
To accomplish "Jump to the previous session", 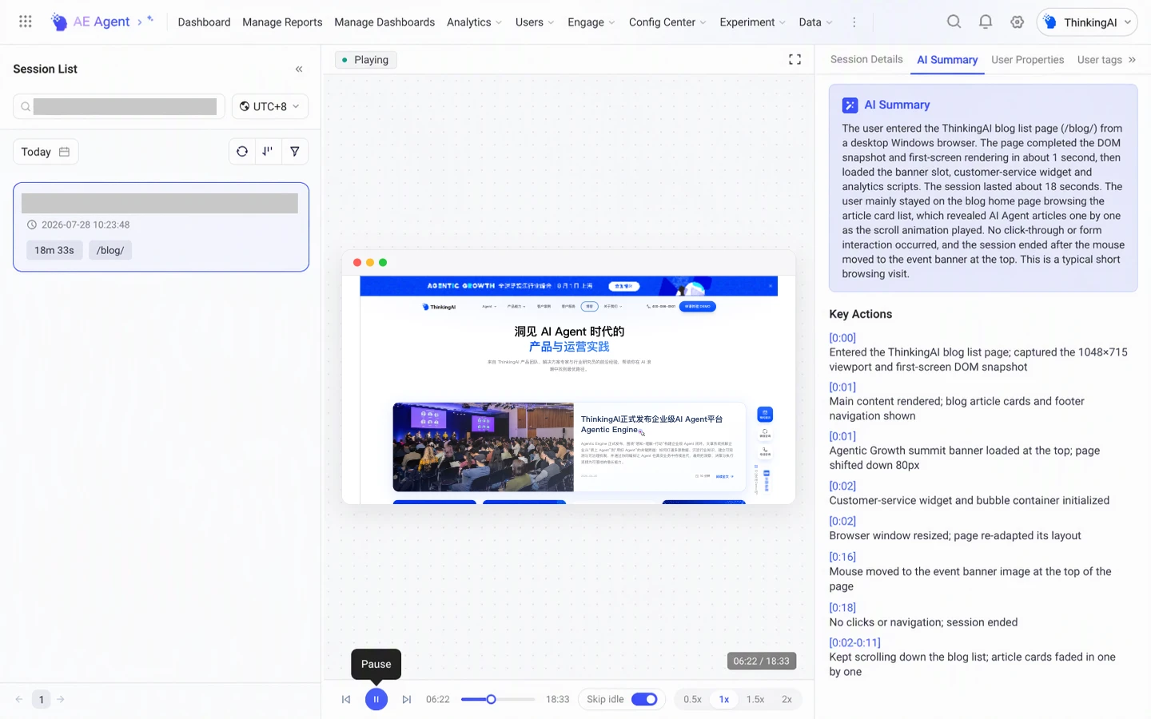I will (x=346, y=699).
